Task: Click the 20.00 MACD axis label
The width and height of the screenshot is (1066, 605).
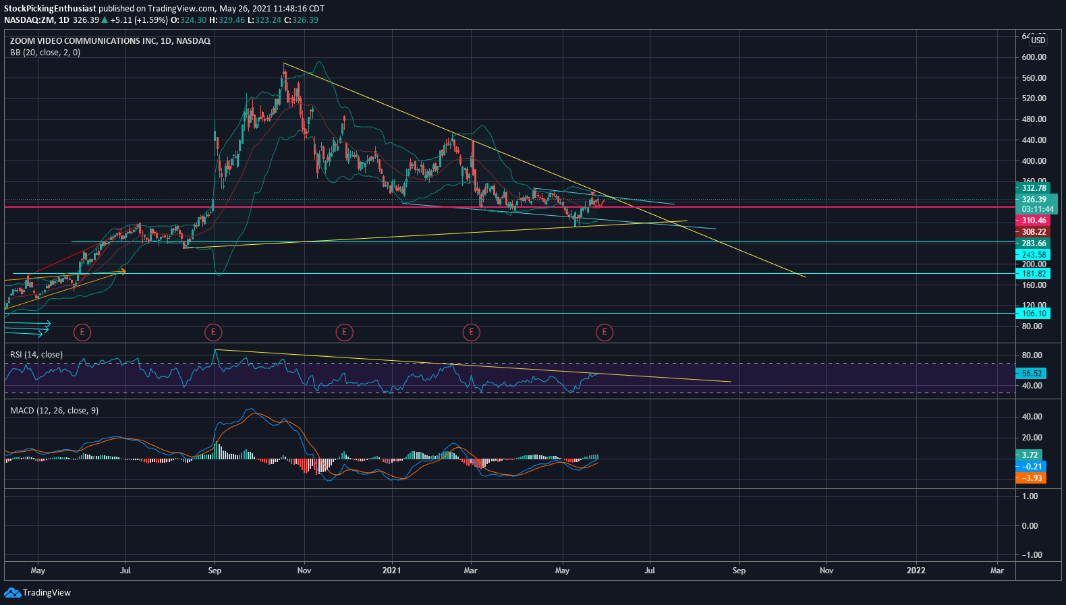Action: (x=1032, y=438)
